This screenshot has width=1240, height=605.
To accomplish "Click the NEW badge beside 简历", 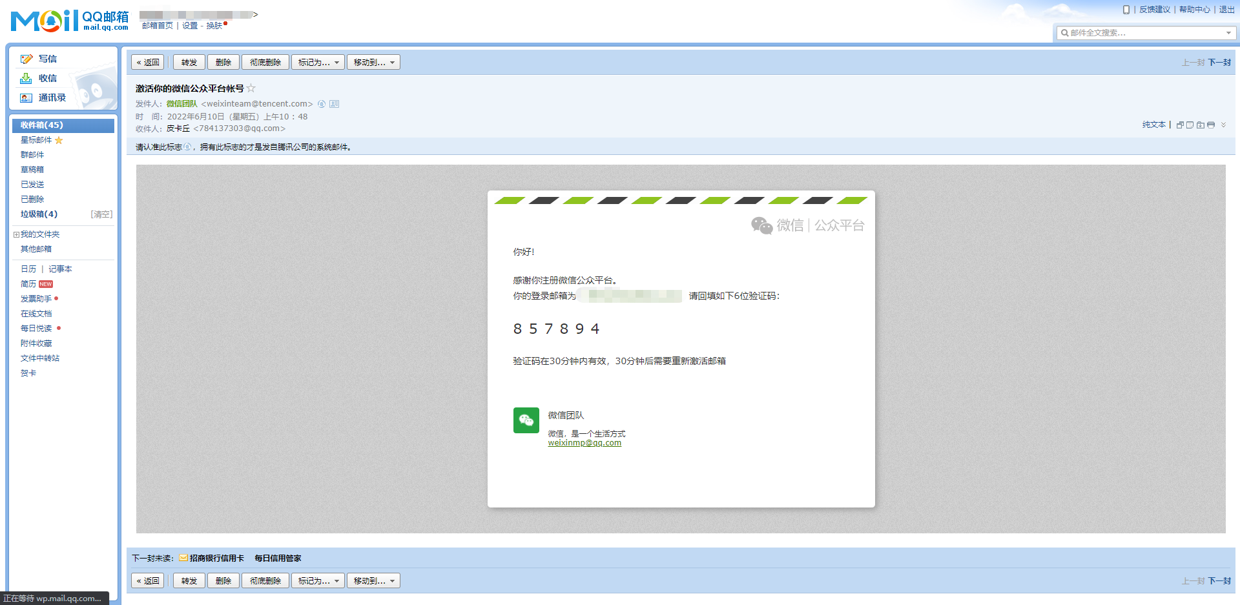I will click(46, 284).
